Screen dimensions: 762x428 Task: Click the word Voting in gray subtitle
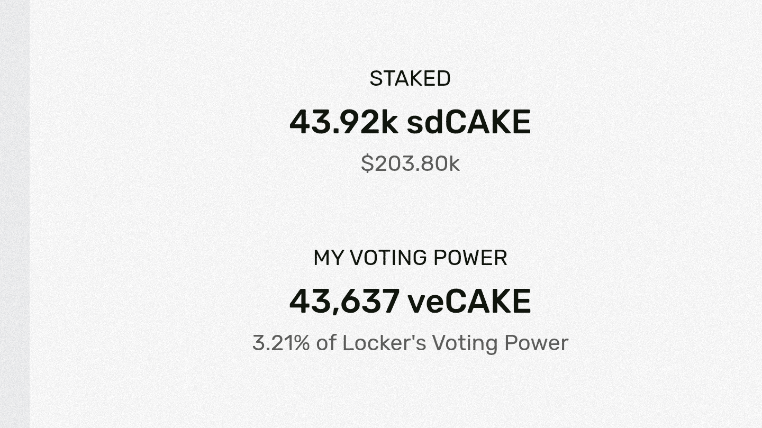465,343
